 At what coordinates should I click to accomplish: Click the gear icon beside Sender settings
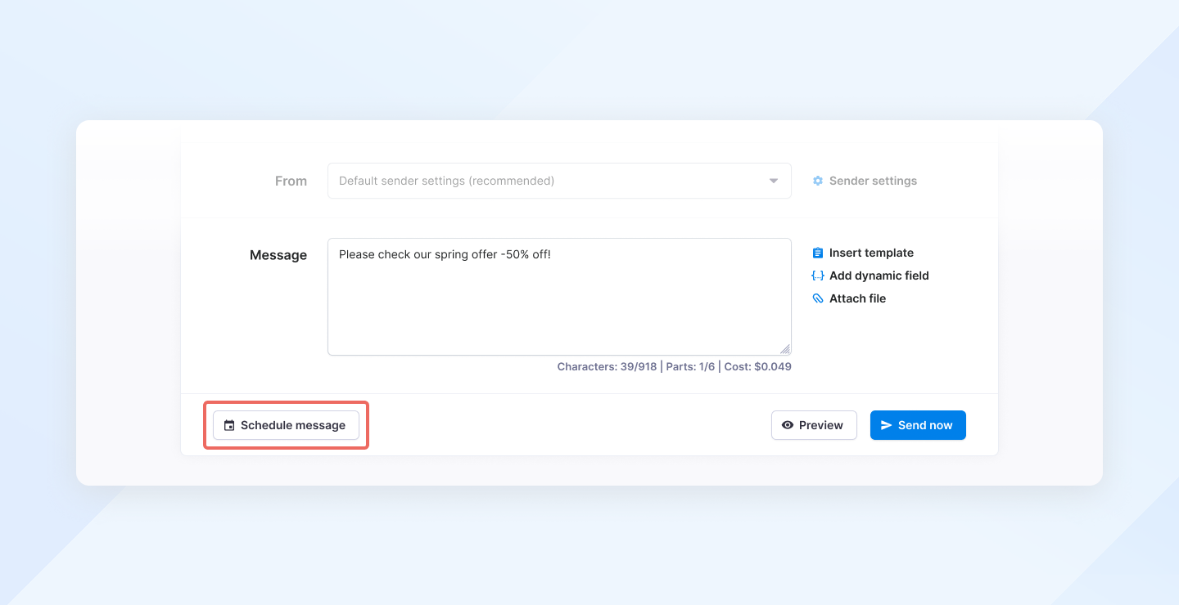click(x=817, y=181)
